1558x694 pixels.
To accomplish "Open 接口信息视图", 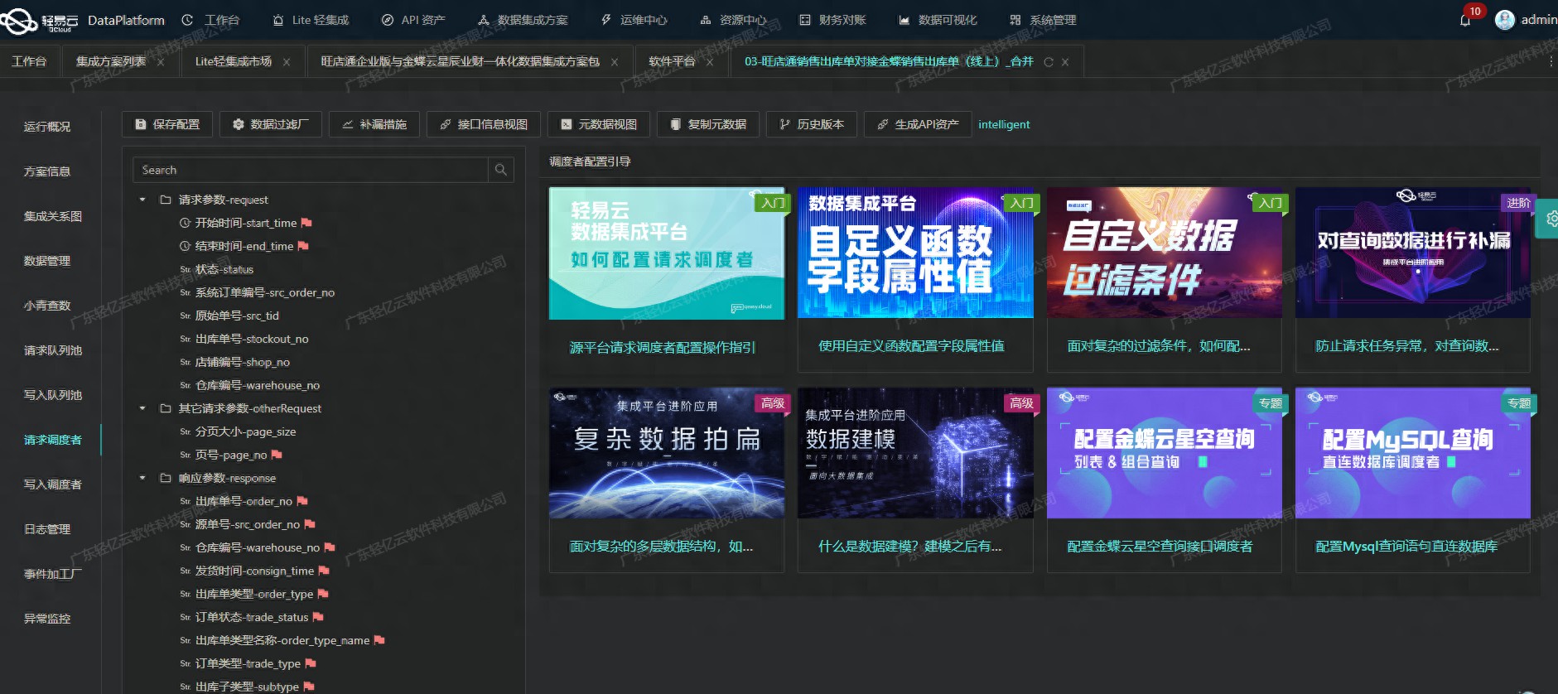I will 484,124.
